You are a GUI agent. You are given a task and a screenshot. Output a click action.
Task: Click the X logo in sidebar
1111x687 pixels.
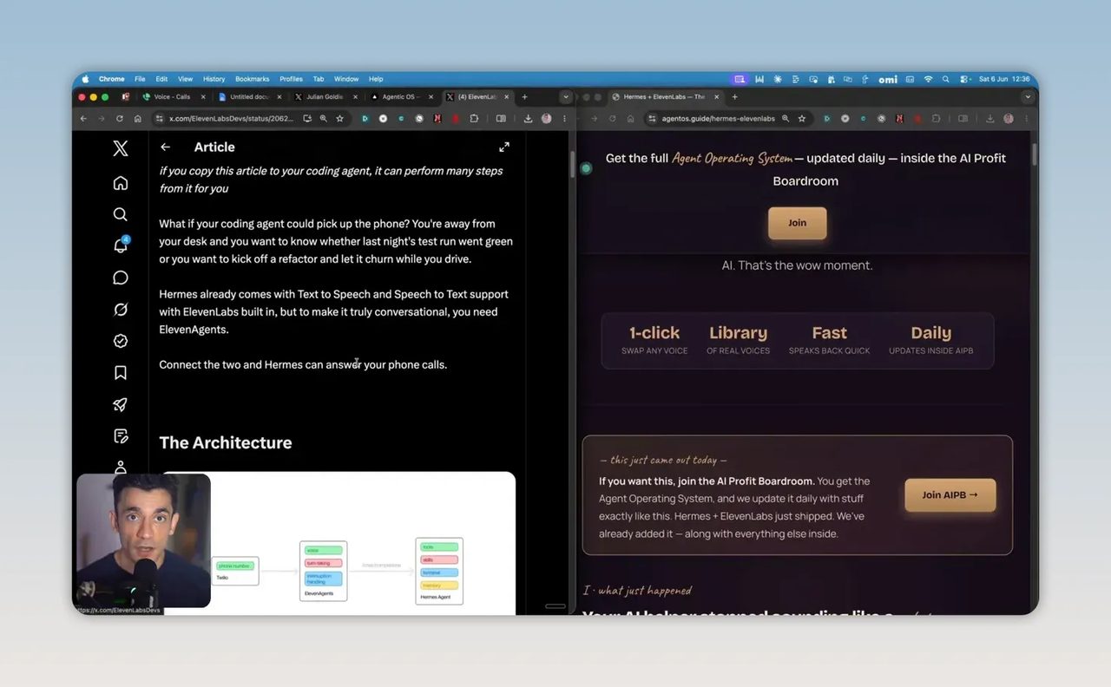click(121, 148)
